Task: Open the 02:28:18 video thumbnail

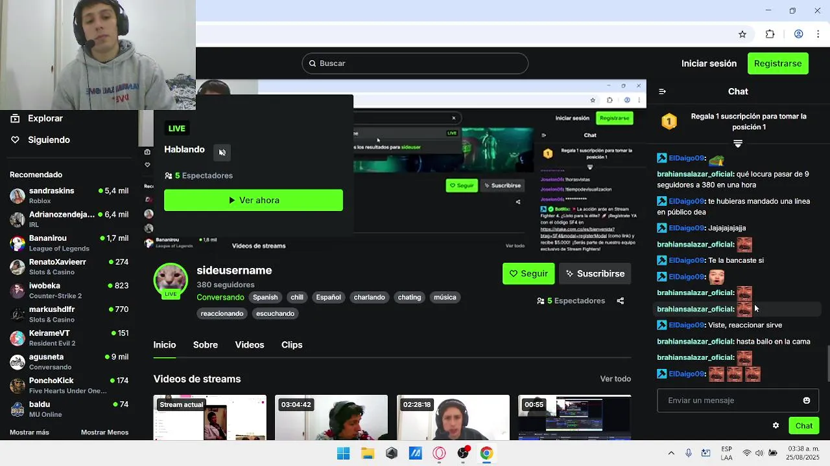Action: tap(453, 417)
